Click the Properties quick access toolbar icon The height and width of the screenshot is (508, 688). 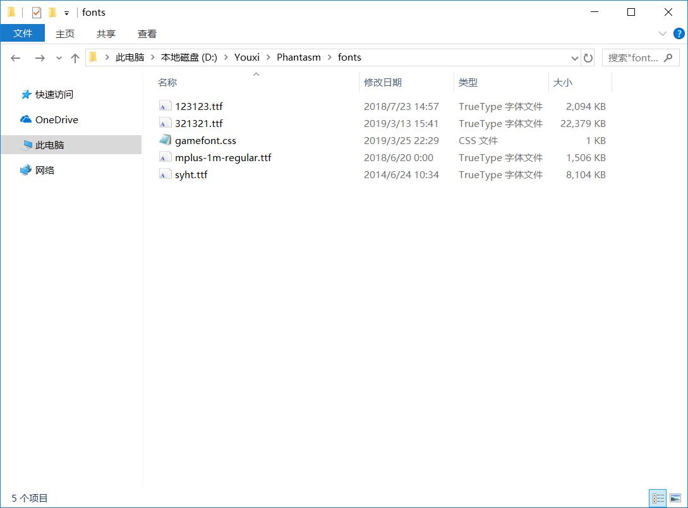tap(37, 12)
